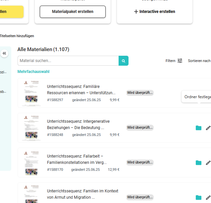The image size is (211, 203).
Task: Open title Familien im Kontext von Armut
Action: click(x=82, y=194)
